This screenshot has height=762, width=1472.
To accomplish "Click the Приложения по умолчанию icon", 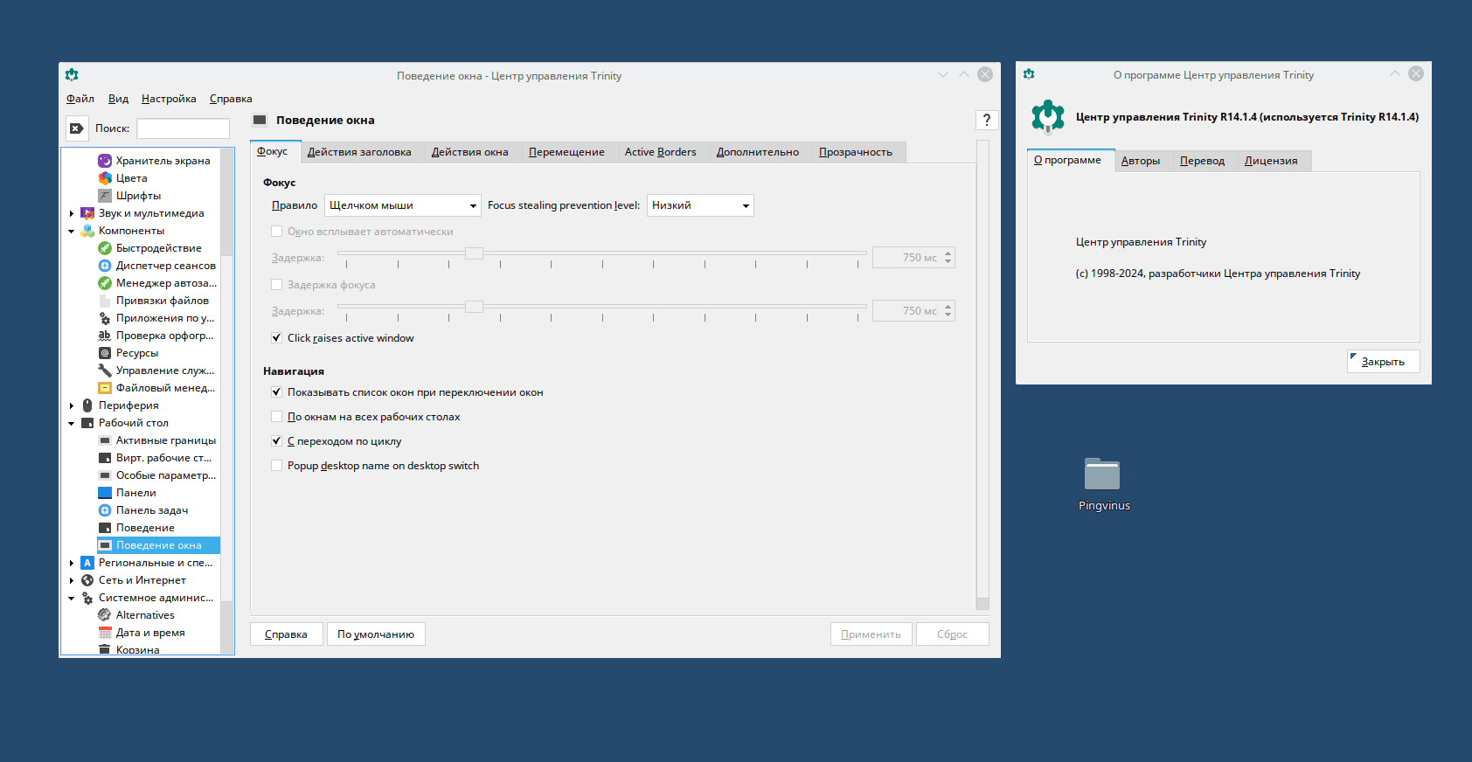I will click(105, 318).
